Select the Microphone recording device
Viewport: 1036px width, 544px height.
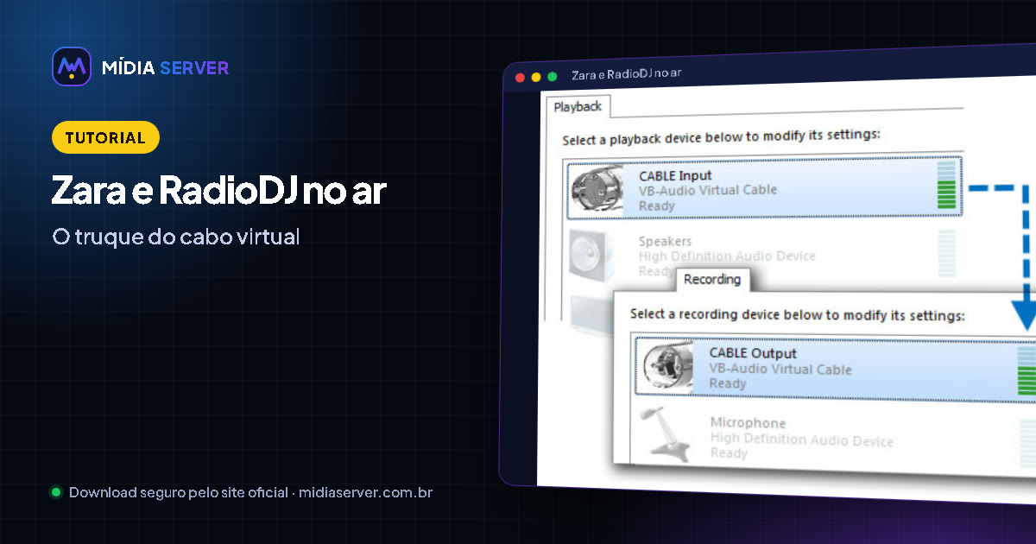(x=836, y=438)
